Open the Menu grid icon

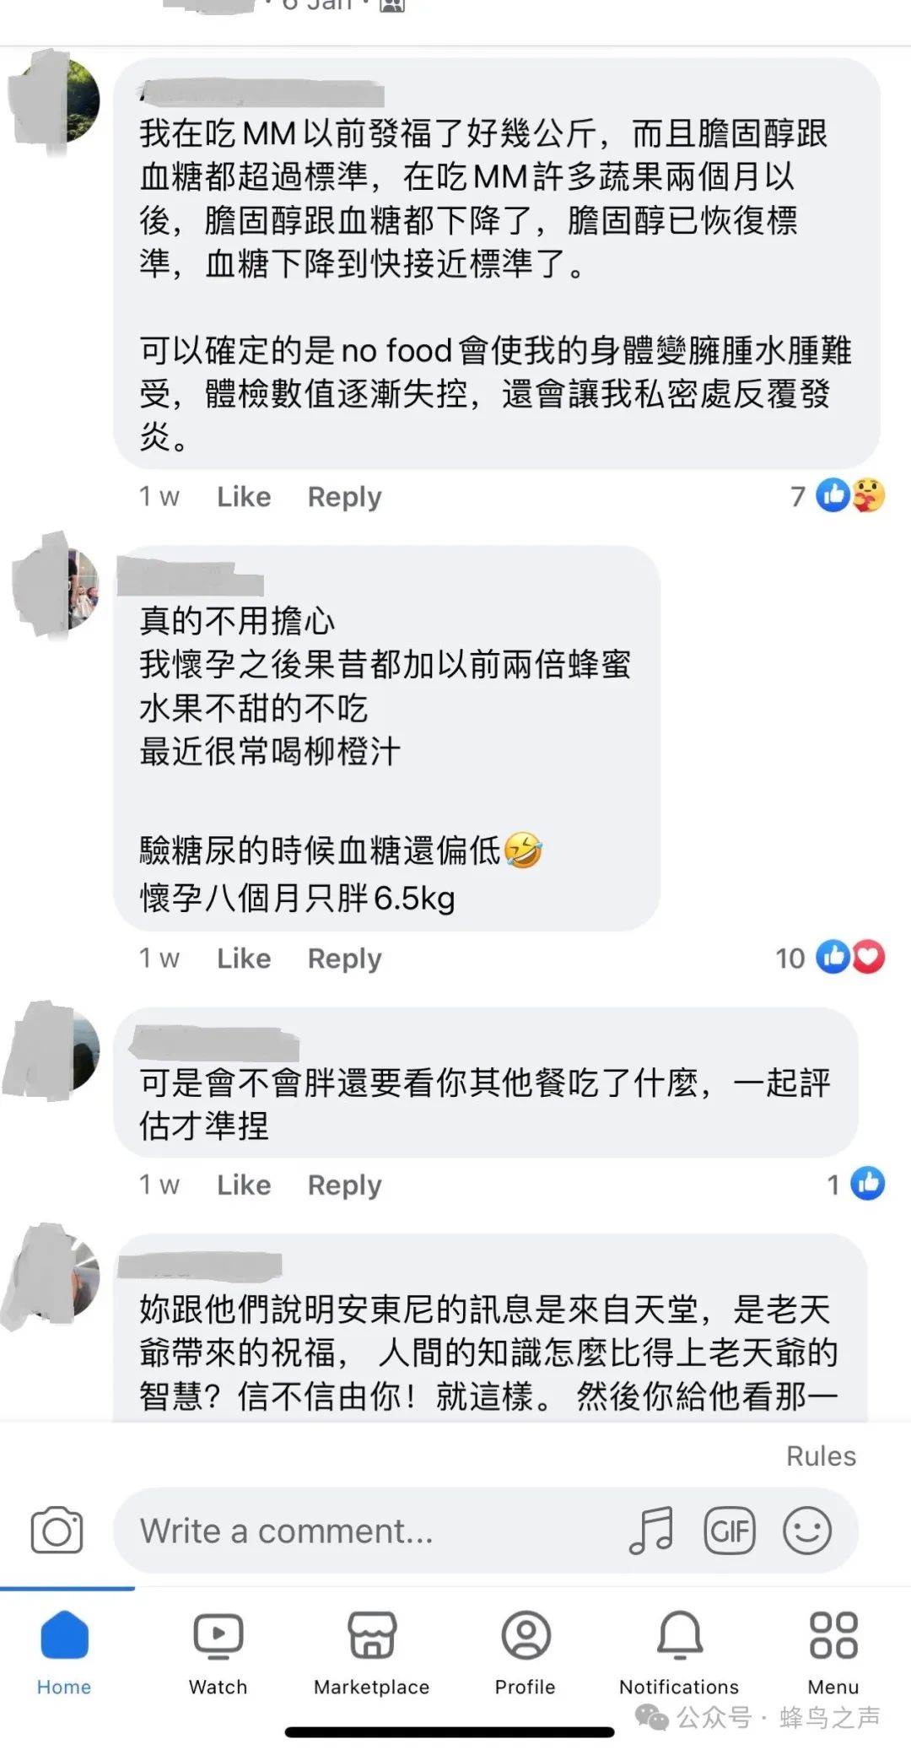click(833, 1652)
